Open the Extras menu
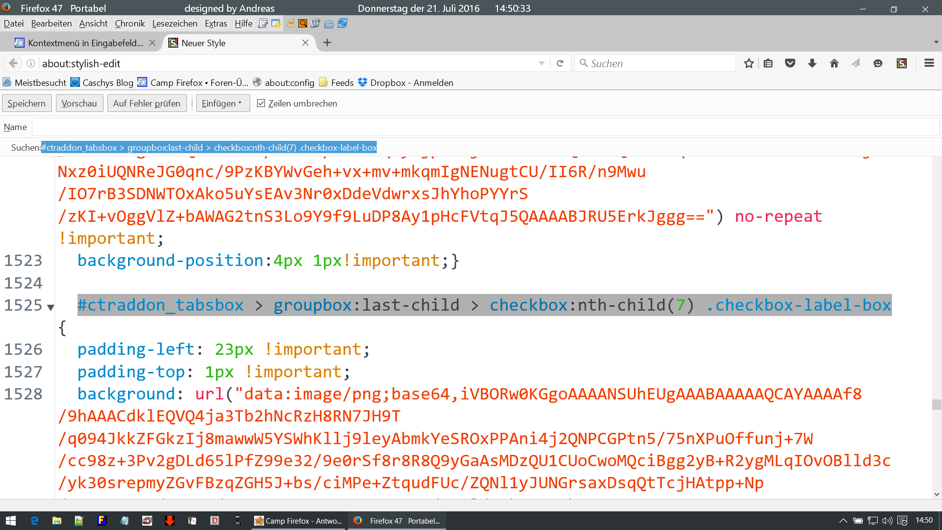 coord(215,24)
